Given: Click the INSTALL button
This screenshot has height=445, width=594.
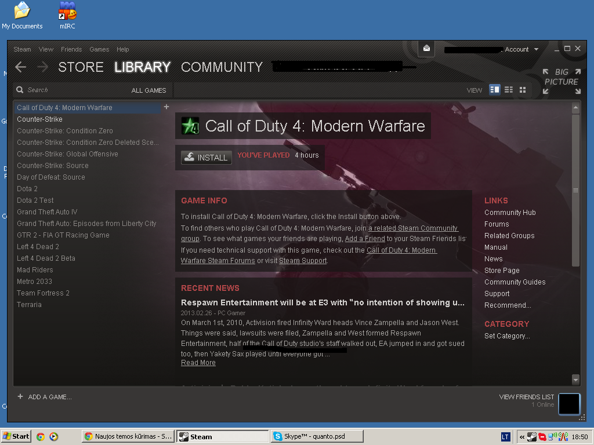Looking at the screenshot, I should pos(207,158).
